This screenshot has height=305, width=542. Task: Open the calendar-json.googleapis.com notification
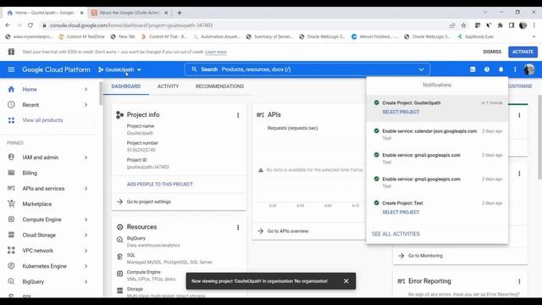tap(437, 135)
